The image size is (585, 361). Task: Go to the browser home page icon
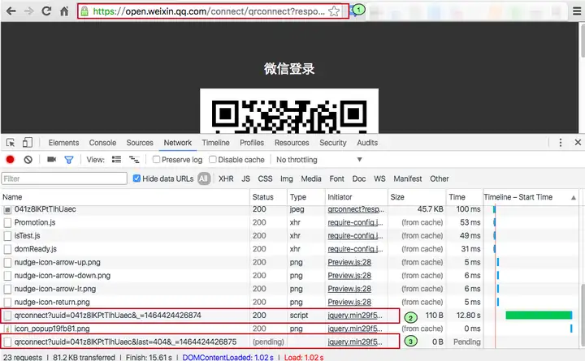pyautogui.click(x=64, y=11)
